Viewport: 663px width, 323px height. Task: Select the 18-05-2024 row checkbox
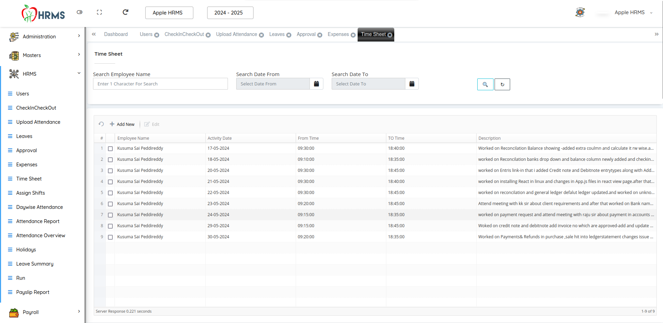coord(110,160)
